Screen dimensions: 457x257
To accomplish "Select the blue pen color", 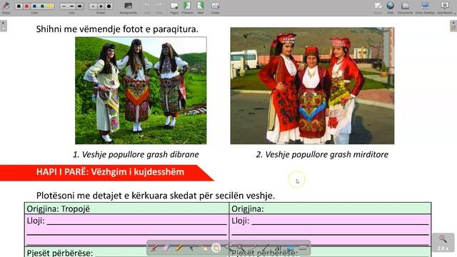I will pyautogui.click(x=35, y=6).
